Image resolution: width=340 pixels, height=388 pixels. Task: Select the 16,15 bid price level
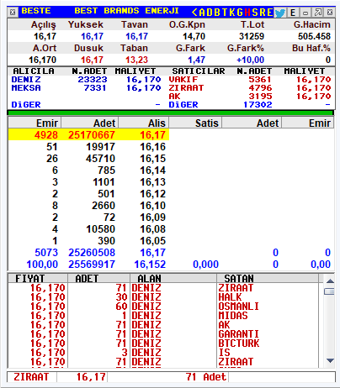153,159
